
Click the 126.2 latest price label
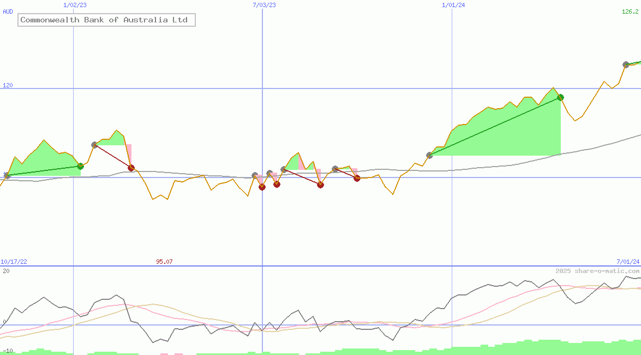[x=630, y=11]
